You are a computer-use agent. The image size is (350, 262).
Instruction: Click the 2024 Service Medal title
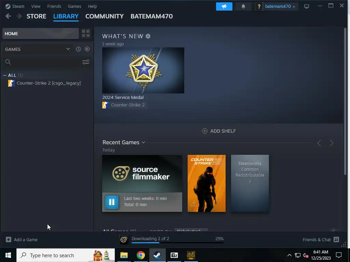[x=123, y=97]
